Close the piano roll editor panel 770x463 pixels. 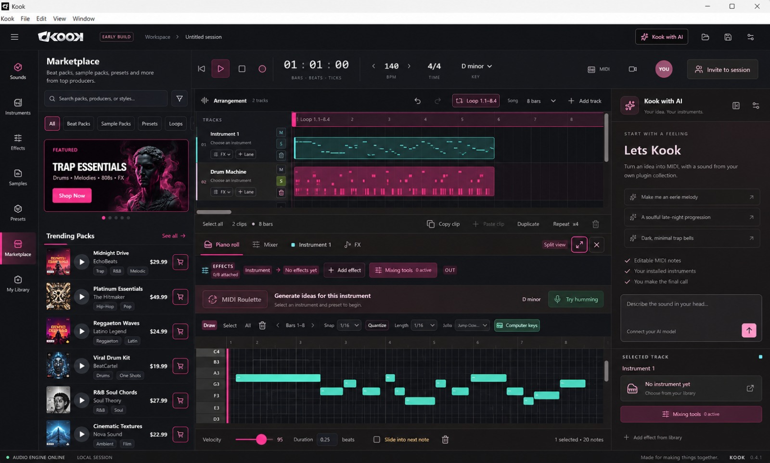[596, 244]
